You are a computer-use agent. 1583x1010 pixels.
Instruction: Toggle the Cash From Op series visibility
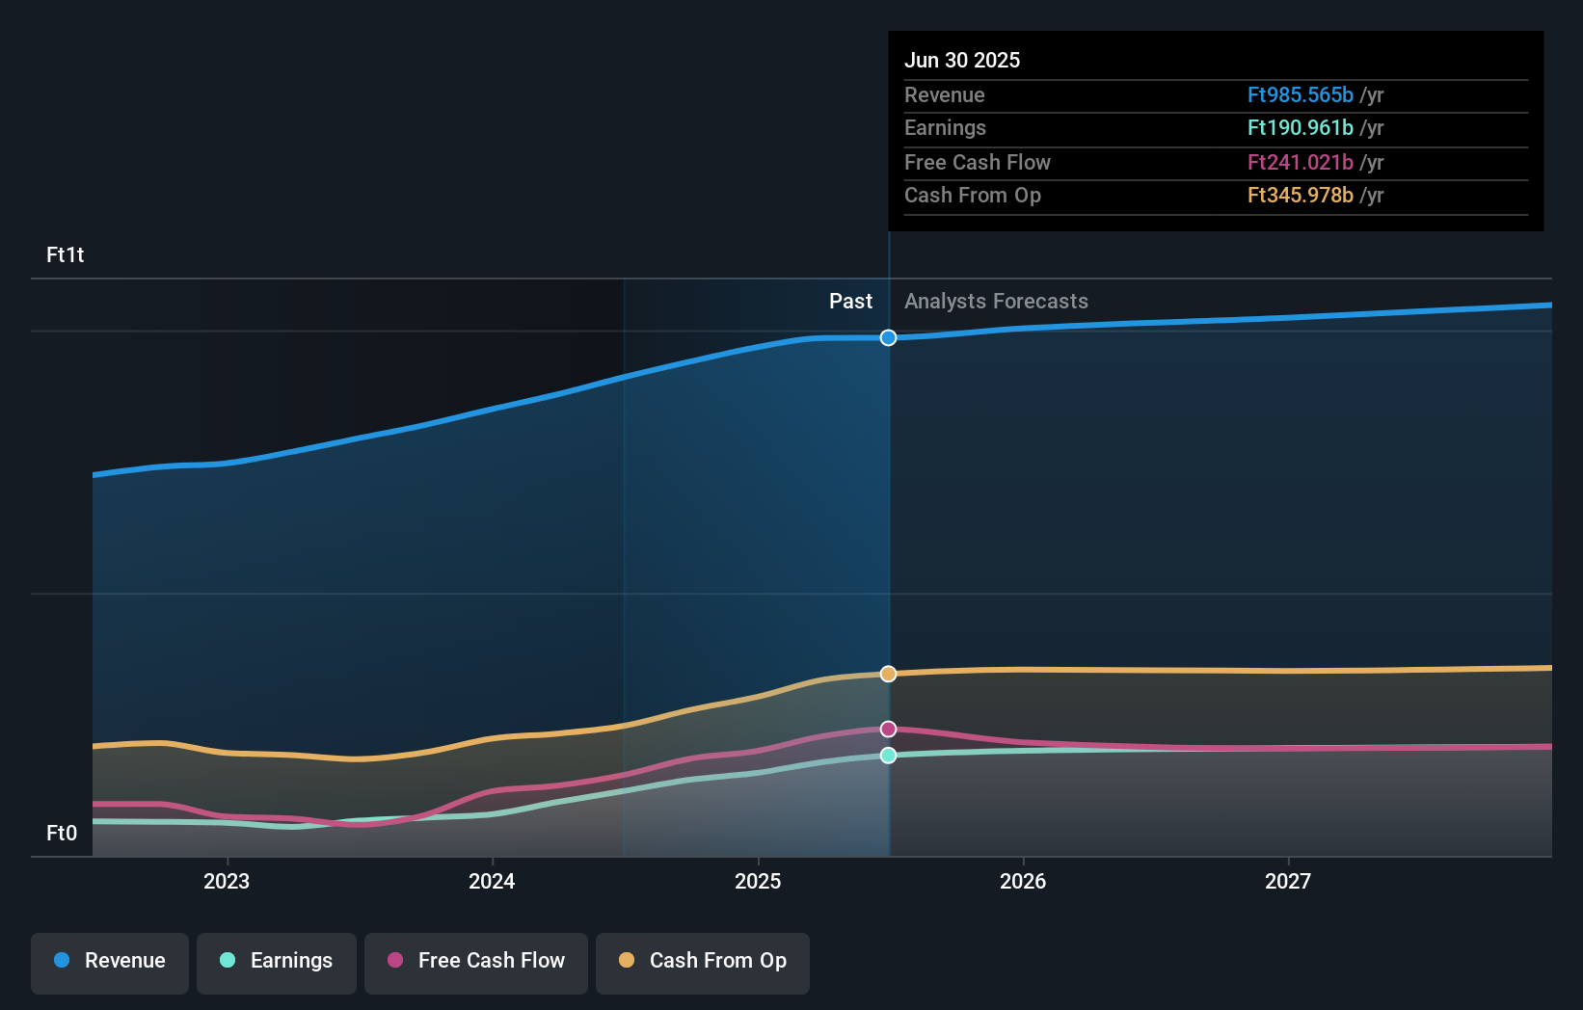tap(703, 961)
